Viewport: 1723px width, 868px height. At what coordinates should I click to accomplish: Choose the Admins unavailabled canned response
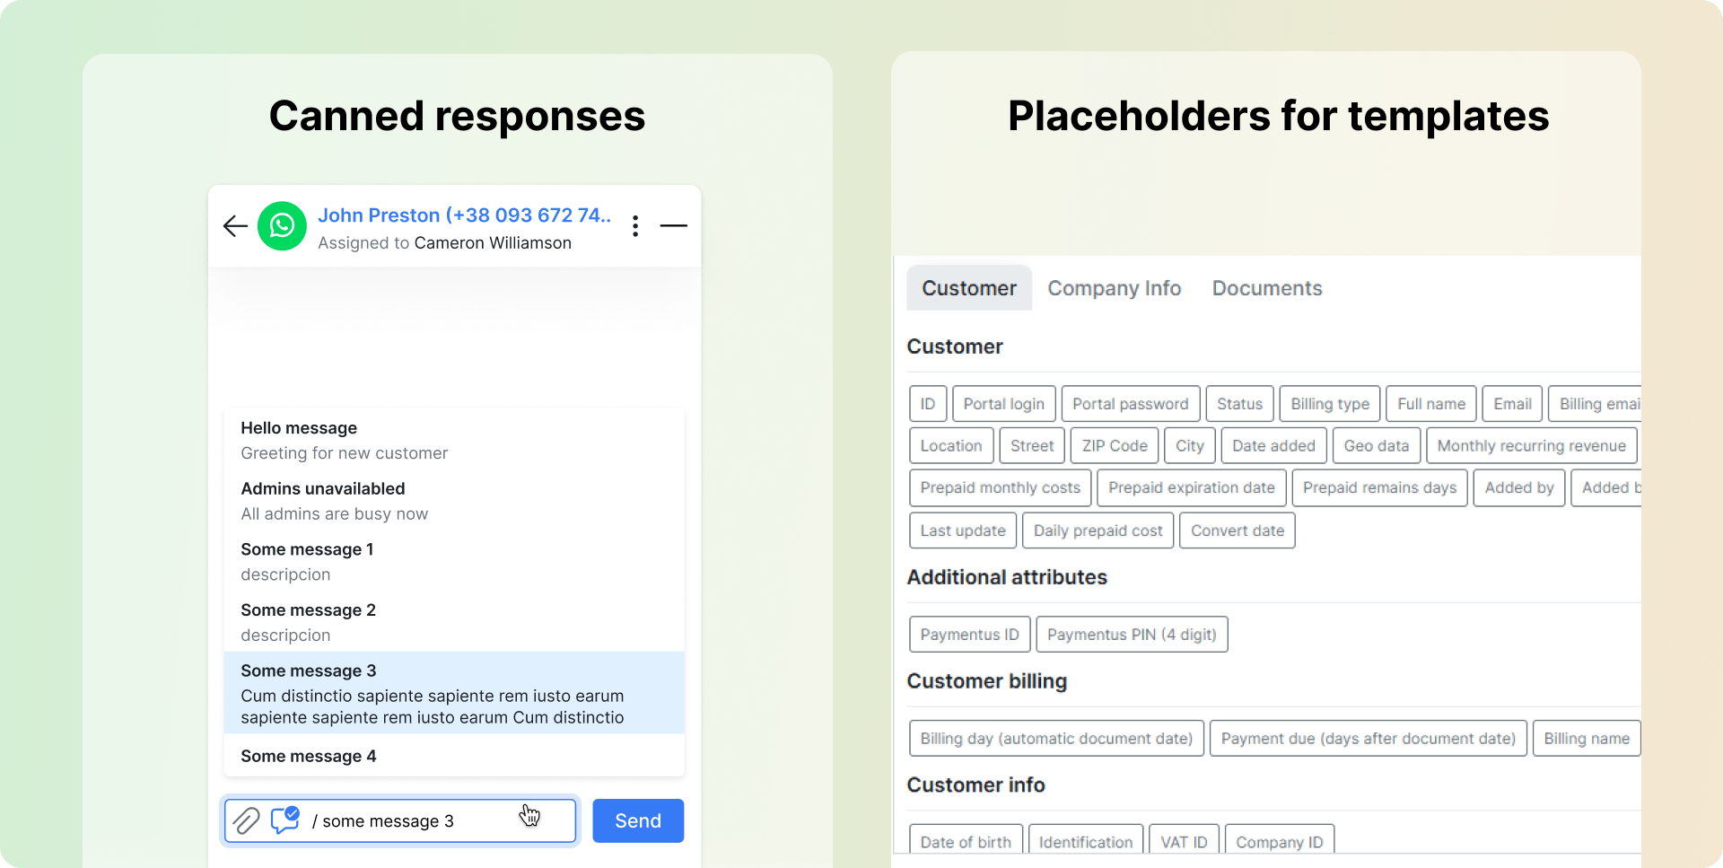click(x=454, y=501)
